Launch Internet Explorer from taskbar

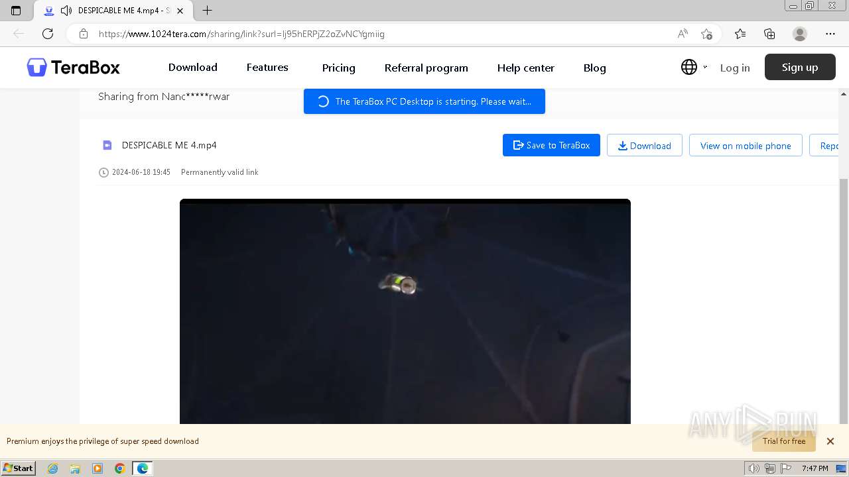click(x=53, y=468)
